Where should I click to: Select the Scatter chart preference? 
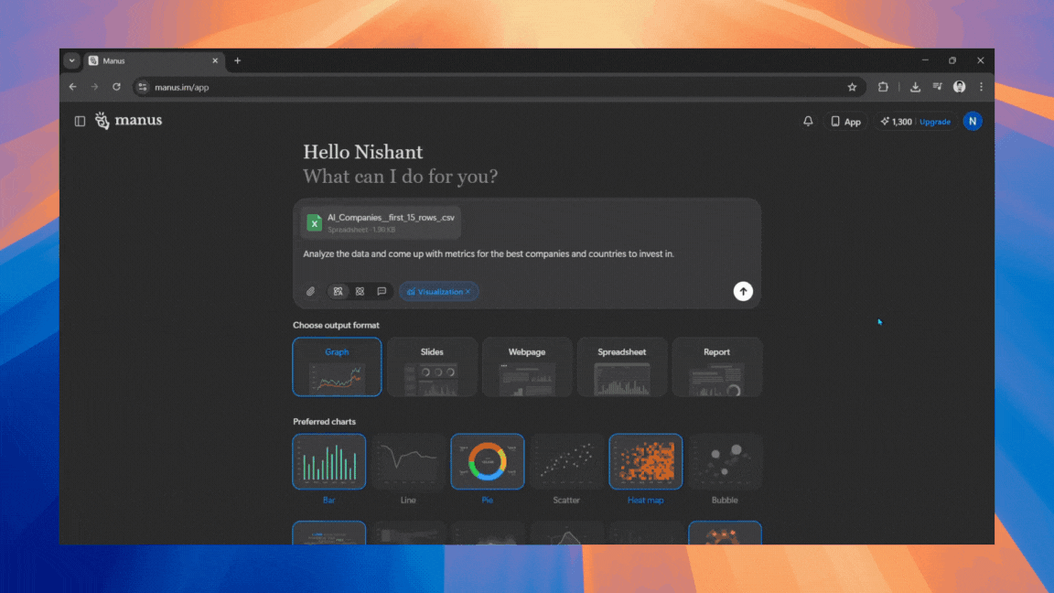click(x=566, y=461)
